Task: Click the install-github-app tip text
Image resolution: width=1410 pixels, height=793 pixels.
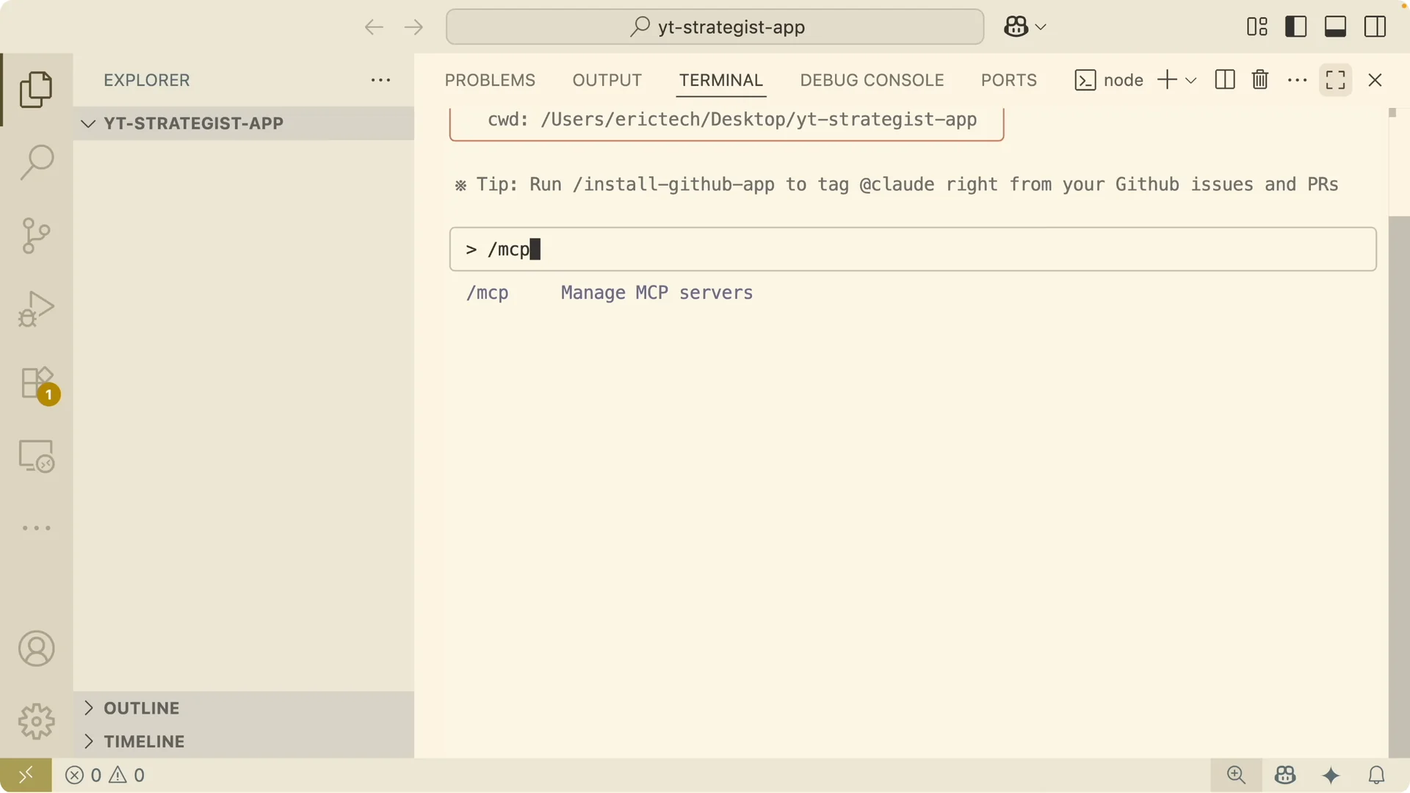Action: (x=897, y=184)
